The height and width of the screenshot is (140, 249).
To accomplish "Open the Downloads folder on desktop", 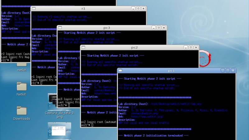I will (21, 111).
